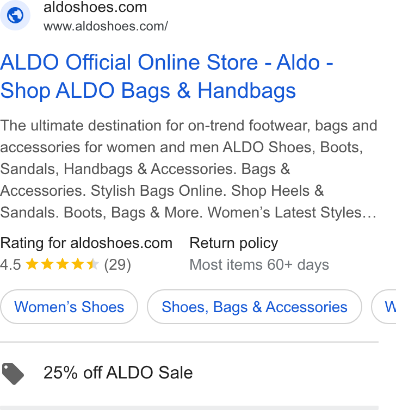
Task: Open the 25% off ALDO Sale offer
Action: click(118, 372)
